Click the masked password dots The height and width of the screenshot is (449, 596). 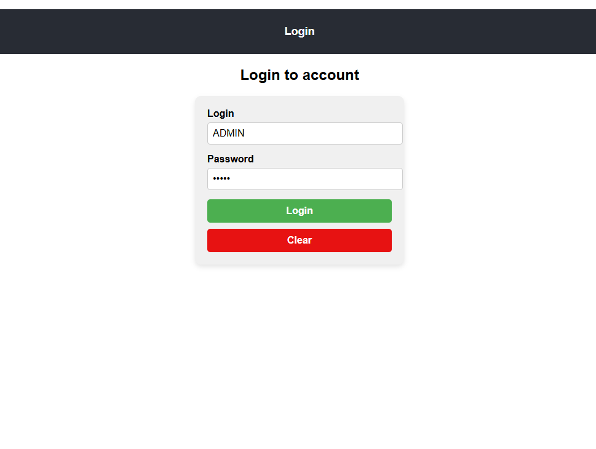click(221, 178)
